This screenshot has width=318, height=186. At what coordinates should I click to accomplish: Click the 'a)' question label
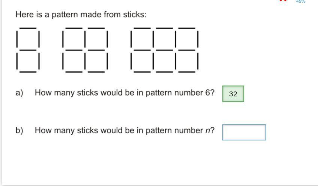click(19, 93)
